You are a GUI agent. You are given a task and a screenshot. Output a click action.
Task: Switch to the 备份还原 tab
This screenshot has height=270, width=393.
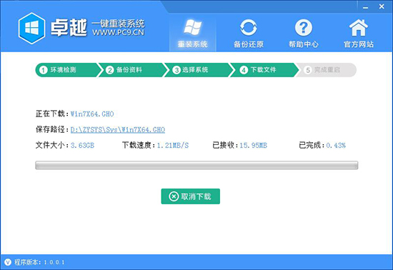tap(249, 34)
